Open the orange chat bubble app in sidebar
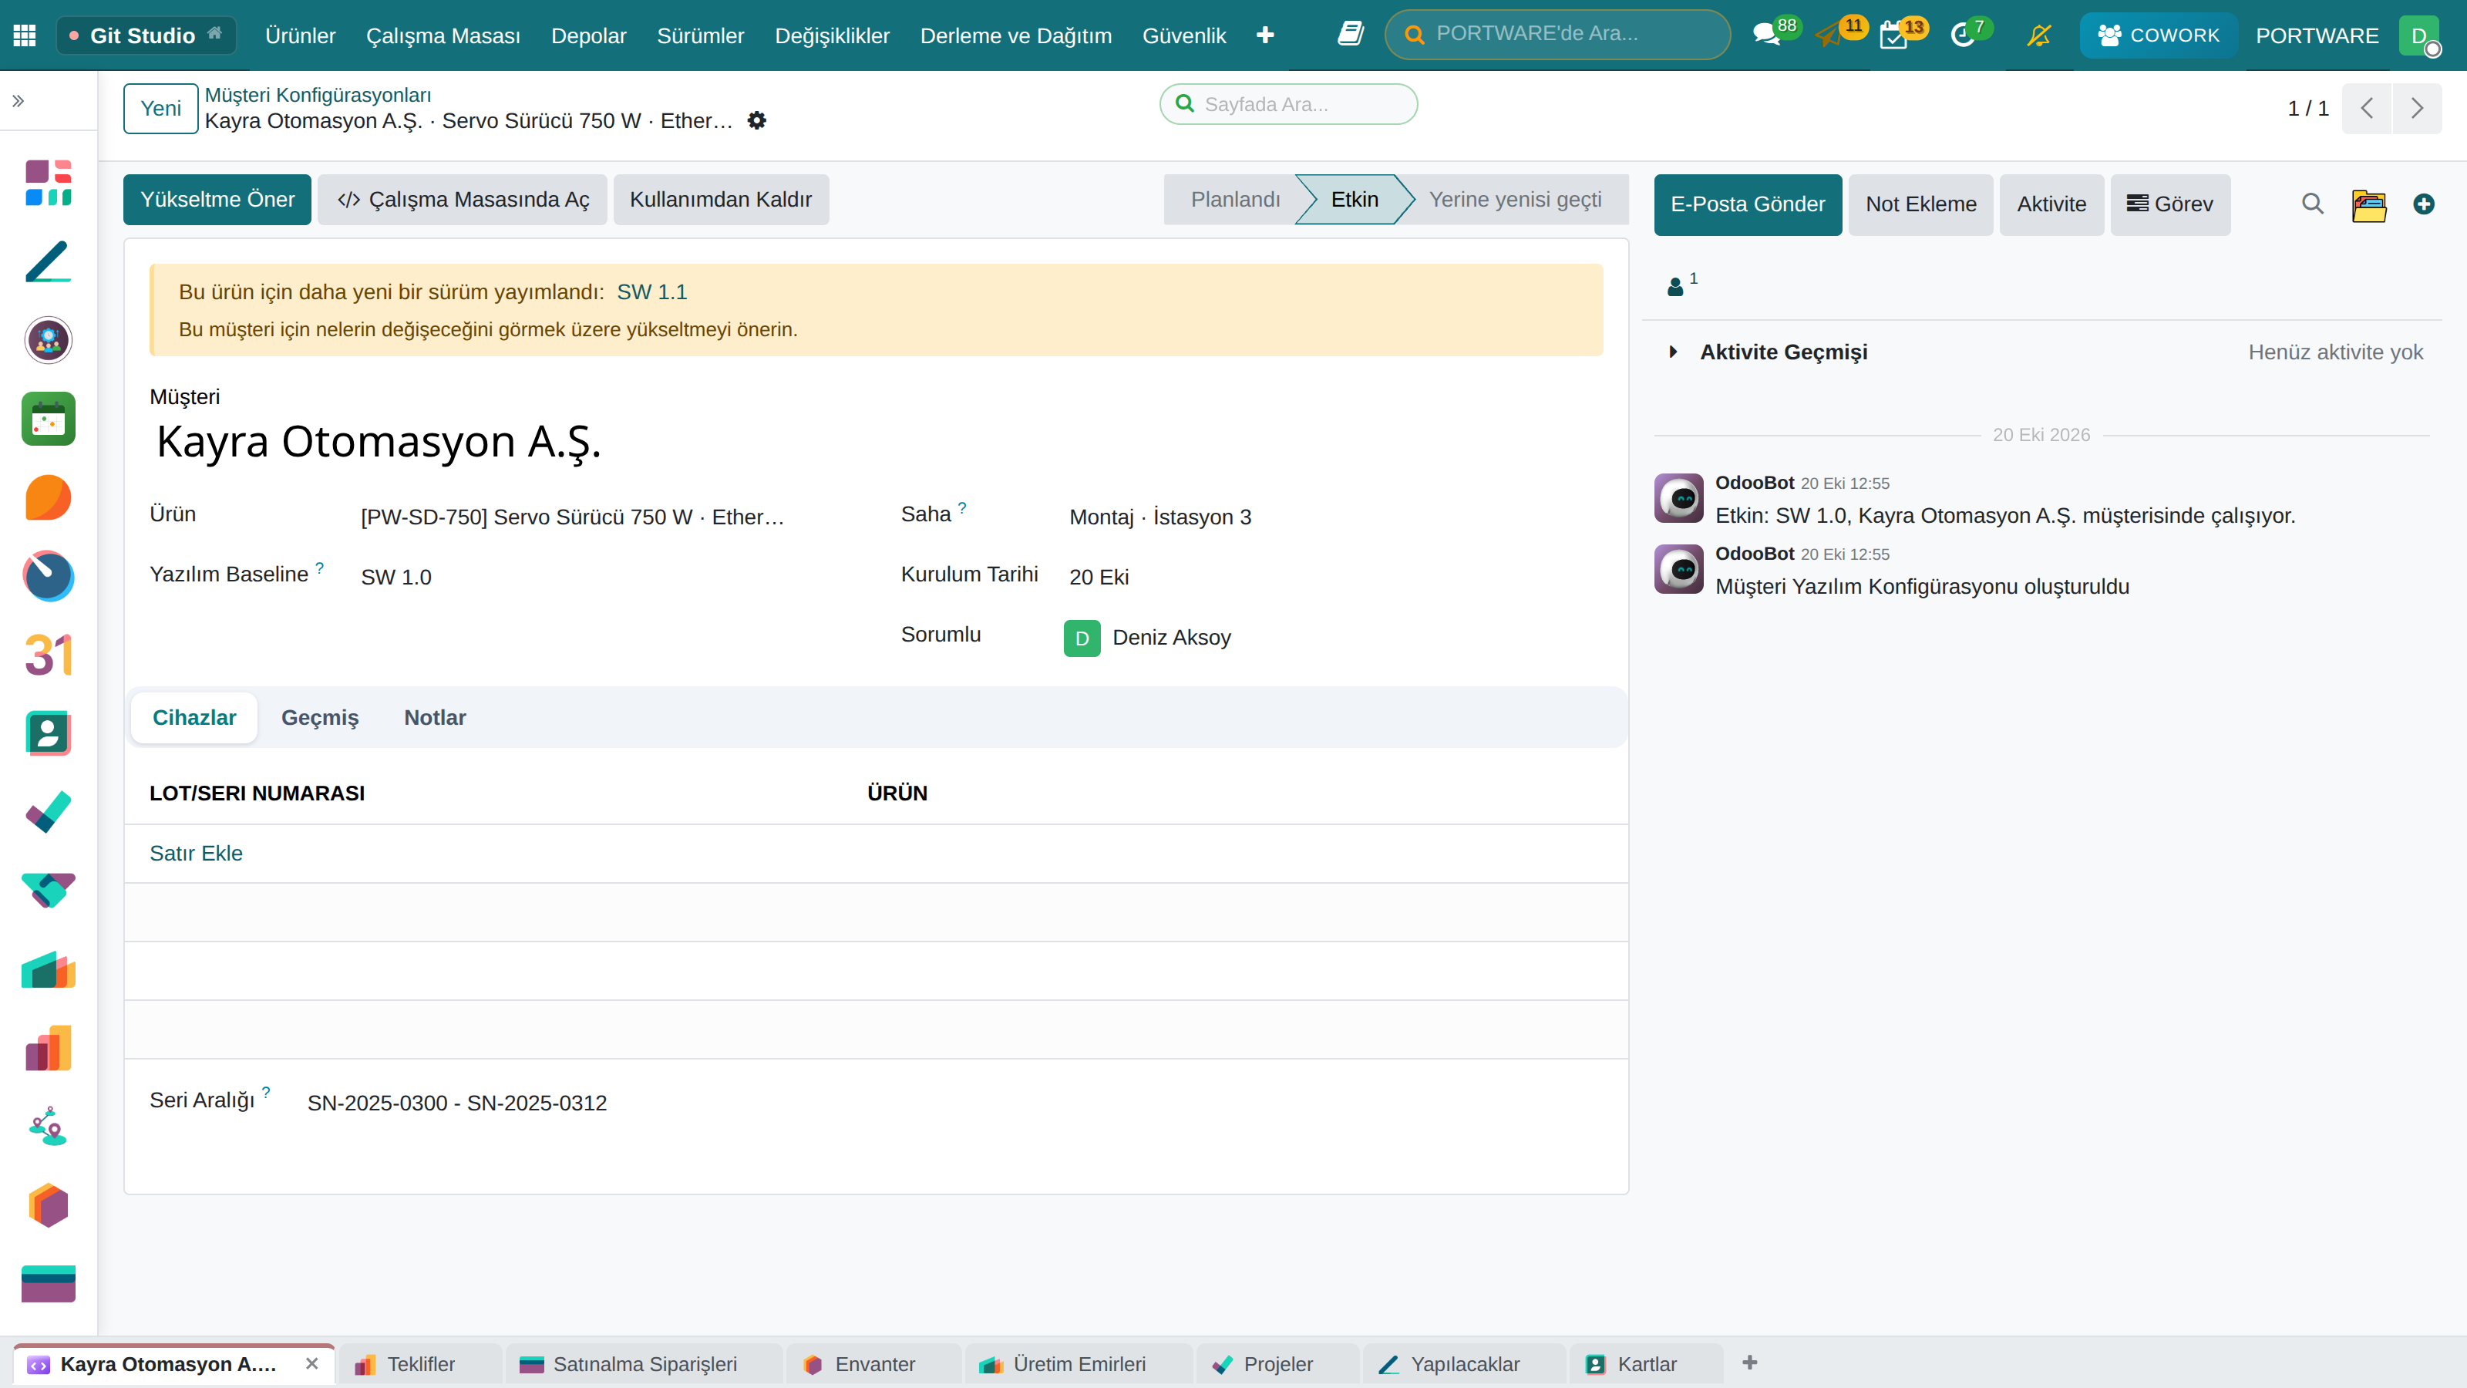 (49, 497)
